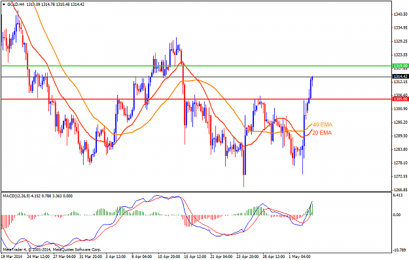The height and width of the screenshot is (260, 409).
Task: Click the 1289.50 price scale label
Action: point(400,136)
